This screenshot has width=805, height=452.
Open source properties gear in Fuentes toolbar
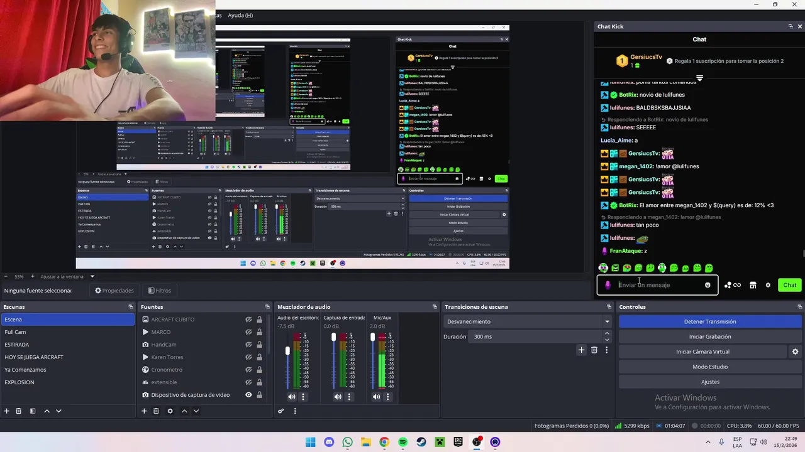170,411
